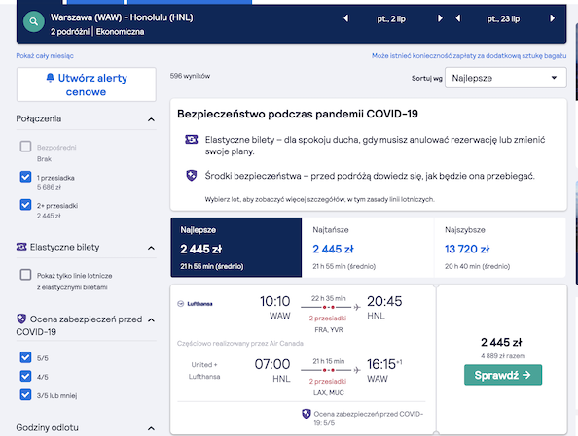Click the Warszawa (WAW) - Honolulu (HNL) route text

122,17
